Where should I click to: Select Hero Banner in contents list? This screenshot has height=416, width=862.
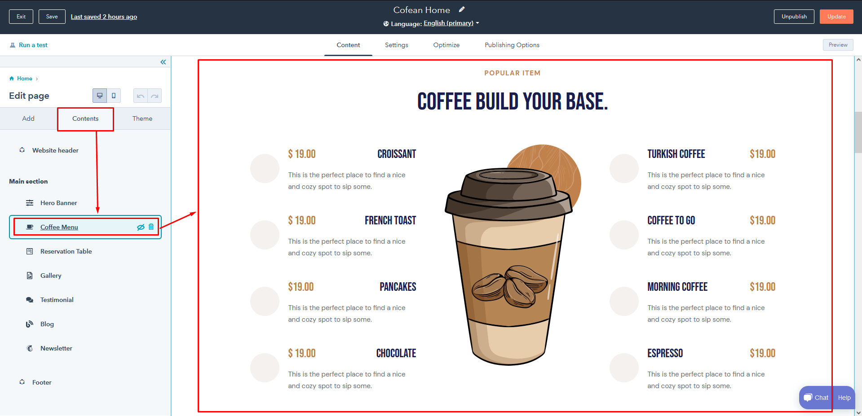[58, 203]
